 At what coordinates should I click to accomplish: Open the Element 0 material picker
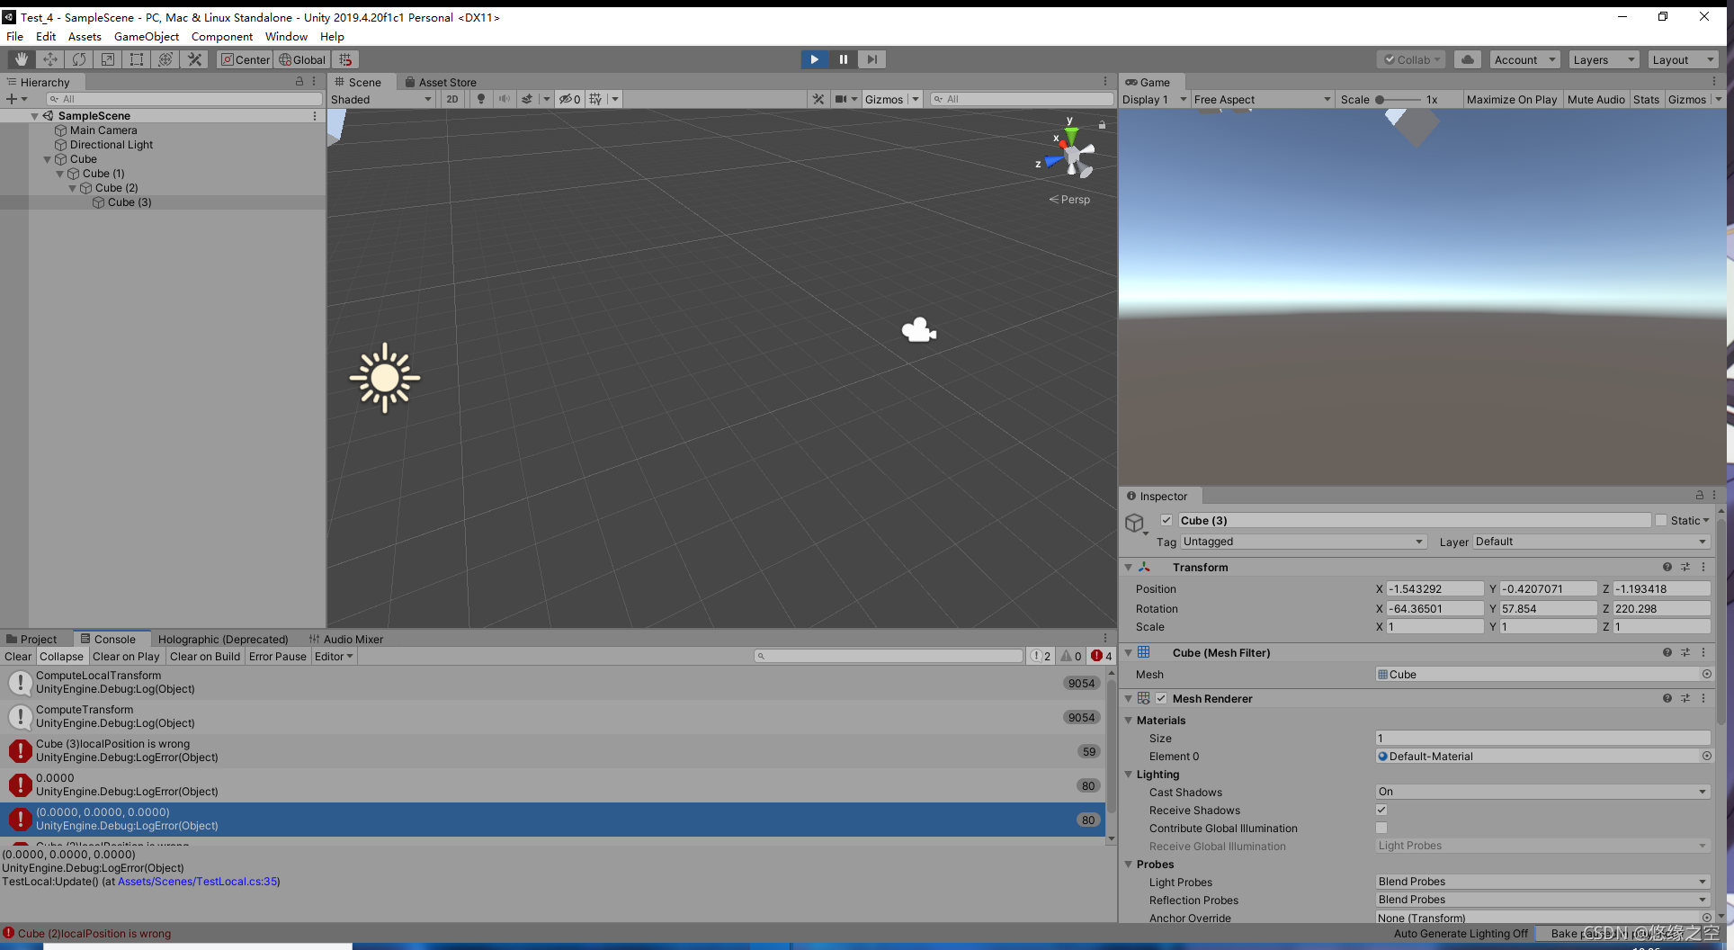pos(1706,756)
